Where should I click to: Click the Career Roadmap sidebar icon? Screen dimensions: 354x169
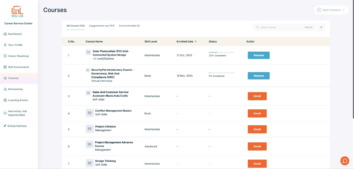5,56
